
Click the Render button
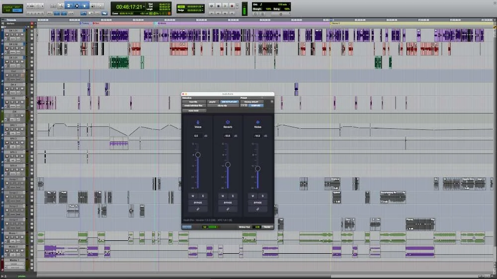click(x=267, y=227)
